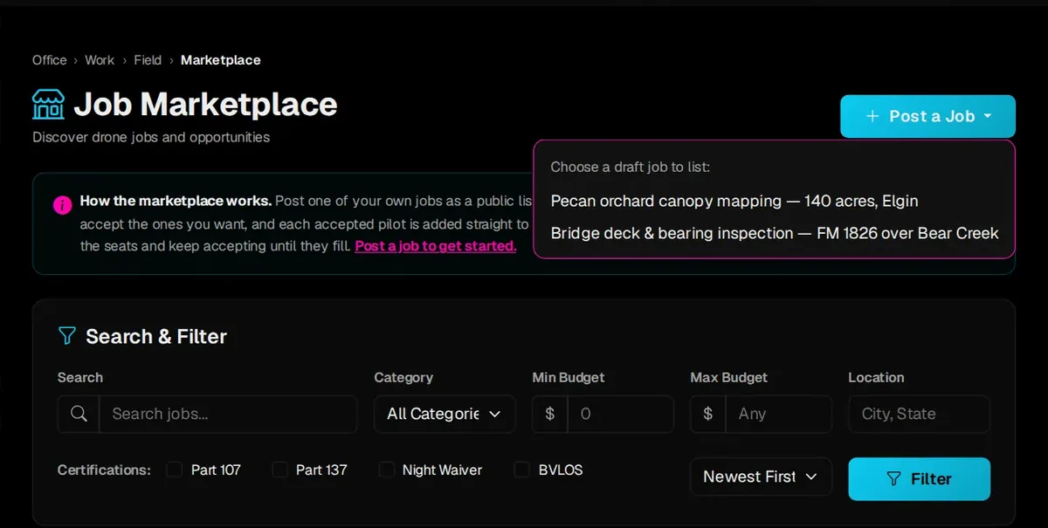The image size is (1048, 528).
Task: Click the dollar sign in Min Budget
Action: [549, 414]
